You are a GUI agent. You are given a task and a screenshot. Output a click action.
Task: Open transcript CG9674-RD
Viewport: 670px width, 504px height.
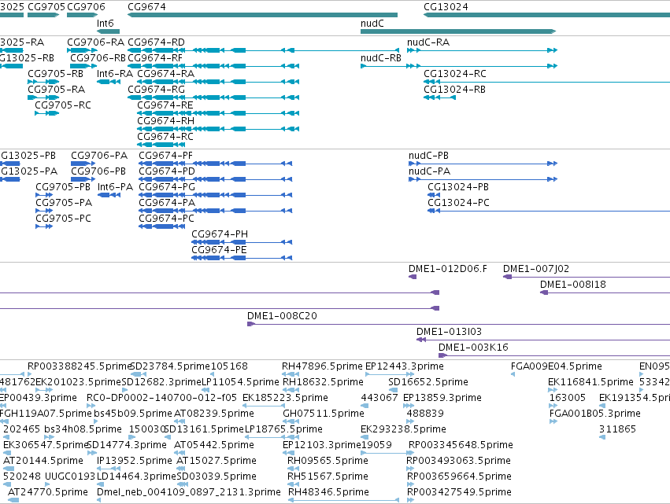(156, 42)
